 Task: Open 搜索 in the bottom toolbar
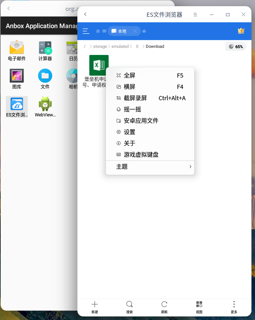click(129, 307)
